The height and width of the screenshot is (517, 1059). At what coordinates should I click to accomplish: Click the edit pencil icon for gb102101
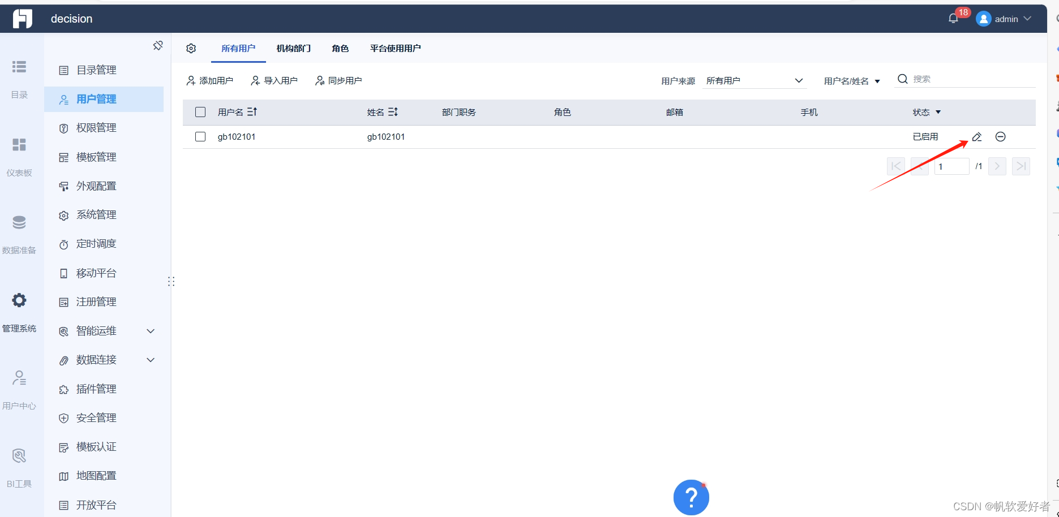tap(976, 137)
